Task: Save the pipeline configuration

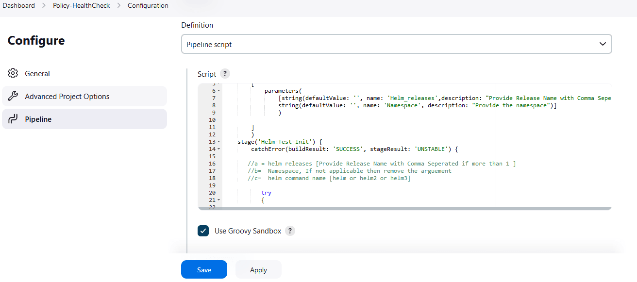Action: click(x=204, y=270)
